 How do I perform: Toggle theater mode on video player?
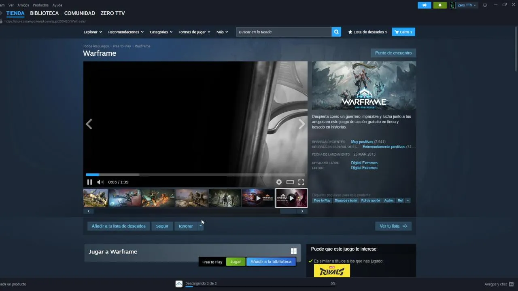point(290,182)
